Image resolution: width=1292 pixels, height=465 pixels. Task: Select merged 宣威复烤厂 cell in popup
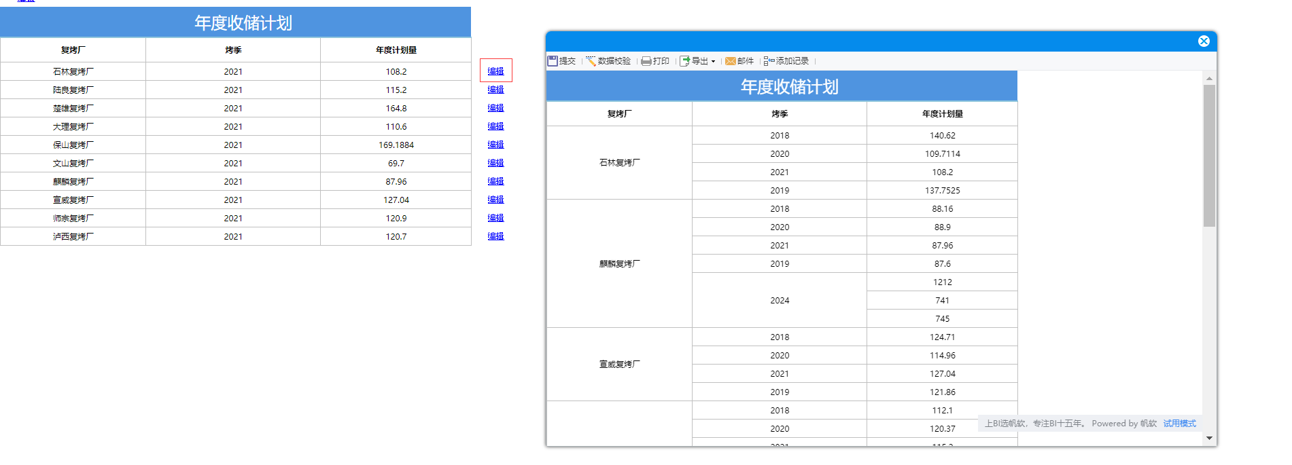tap(619, 365)
